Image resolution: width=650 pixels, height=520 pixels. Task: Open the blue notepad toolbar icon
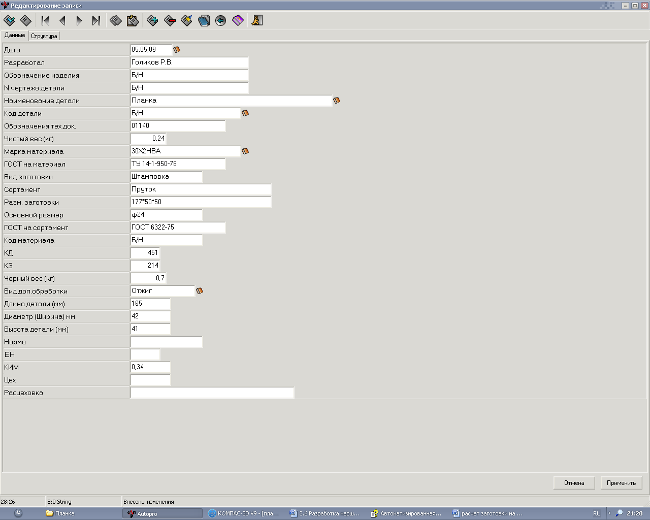tap(204, 20)
